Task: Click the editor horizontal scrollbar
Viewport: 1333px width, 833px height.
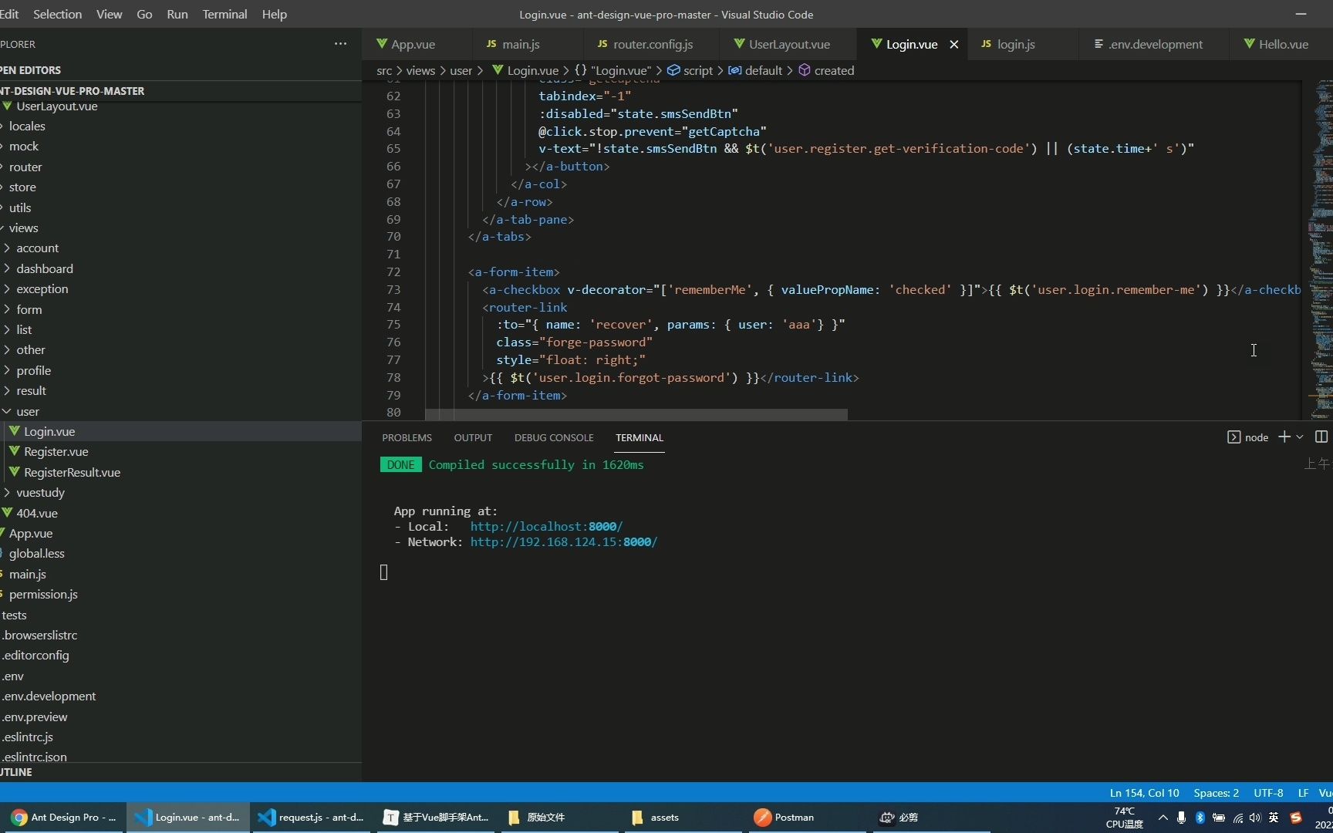Action: coord(636,415)
